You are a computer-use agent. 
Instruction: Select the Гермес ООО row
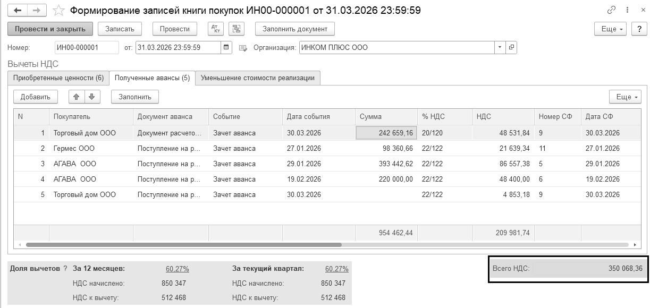(x=327, y=148)
